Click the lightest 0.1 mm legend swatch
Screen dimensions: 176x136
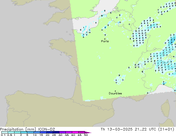click(x=5, y=132)
